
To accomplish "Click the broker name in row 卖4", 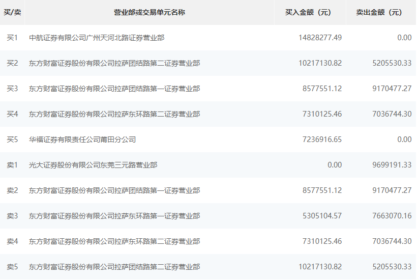I will 114,241.
